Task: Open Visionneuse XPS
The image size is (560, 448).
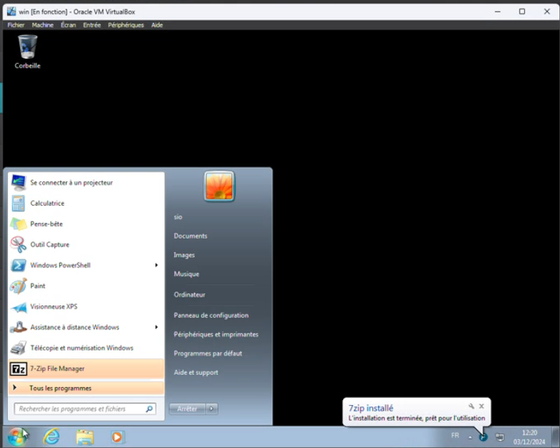Action: pos(86,306)
